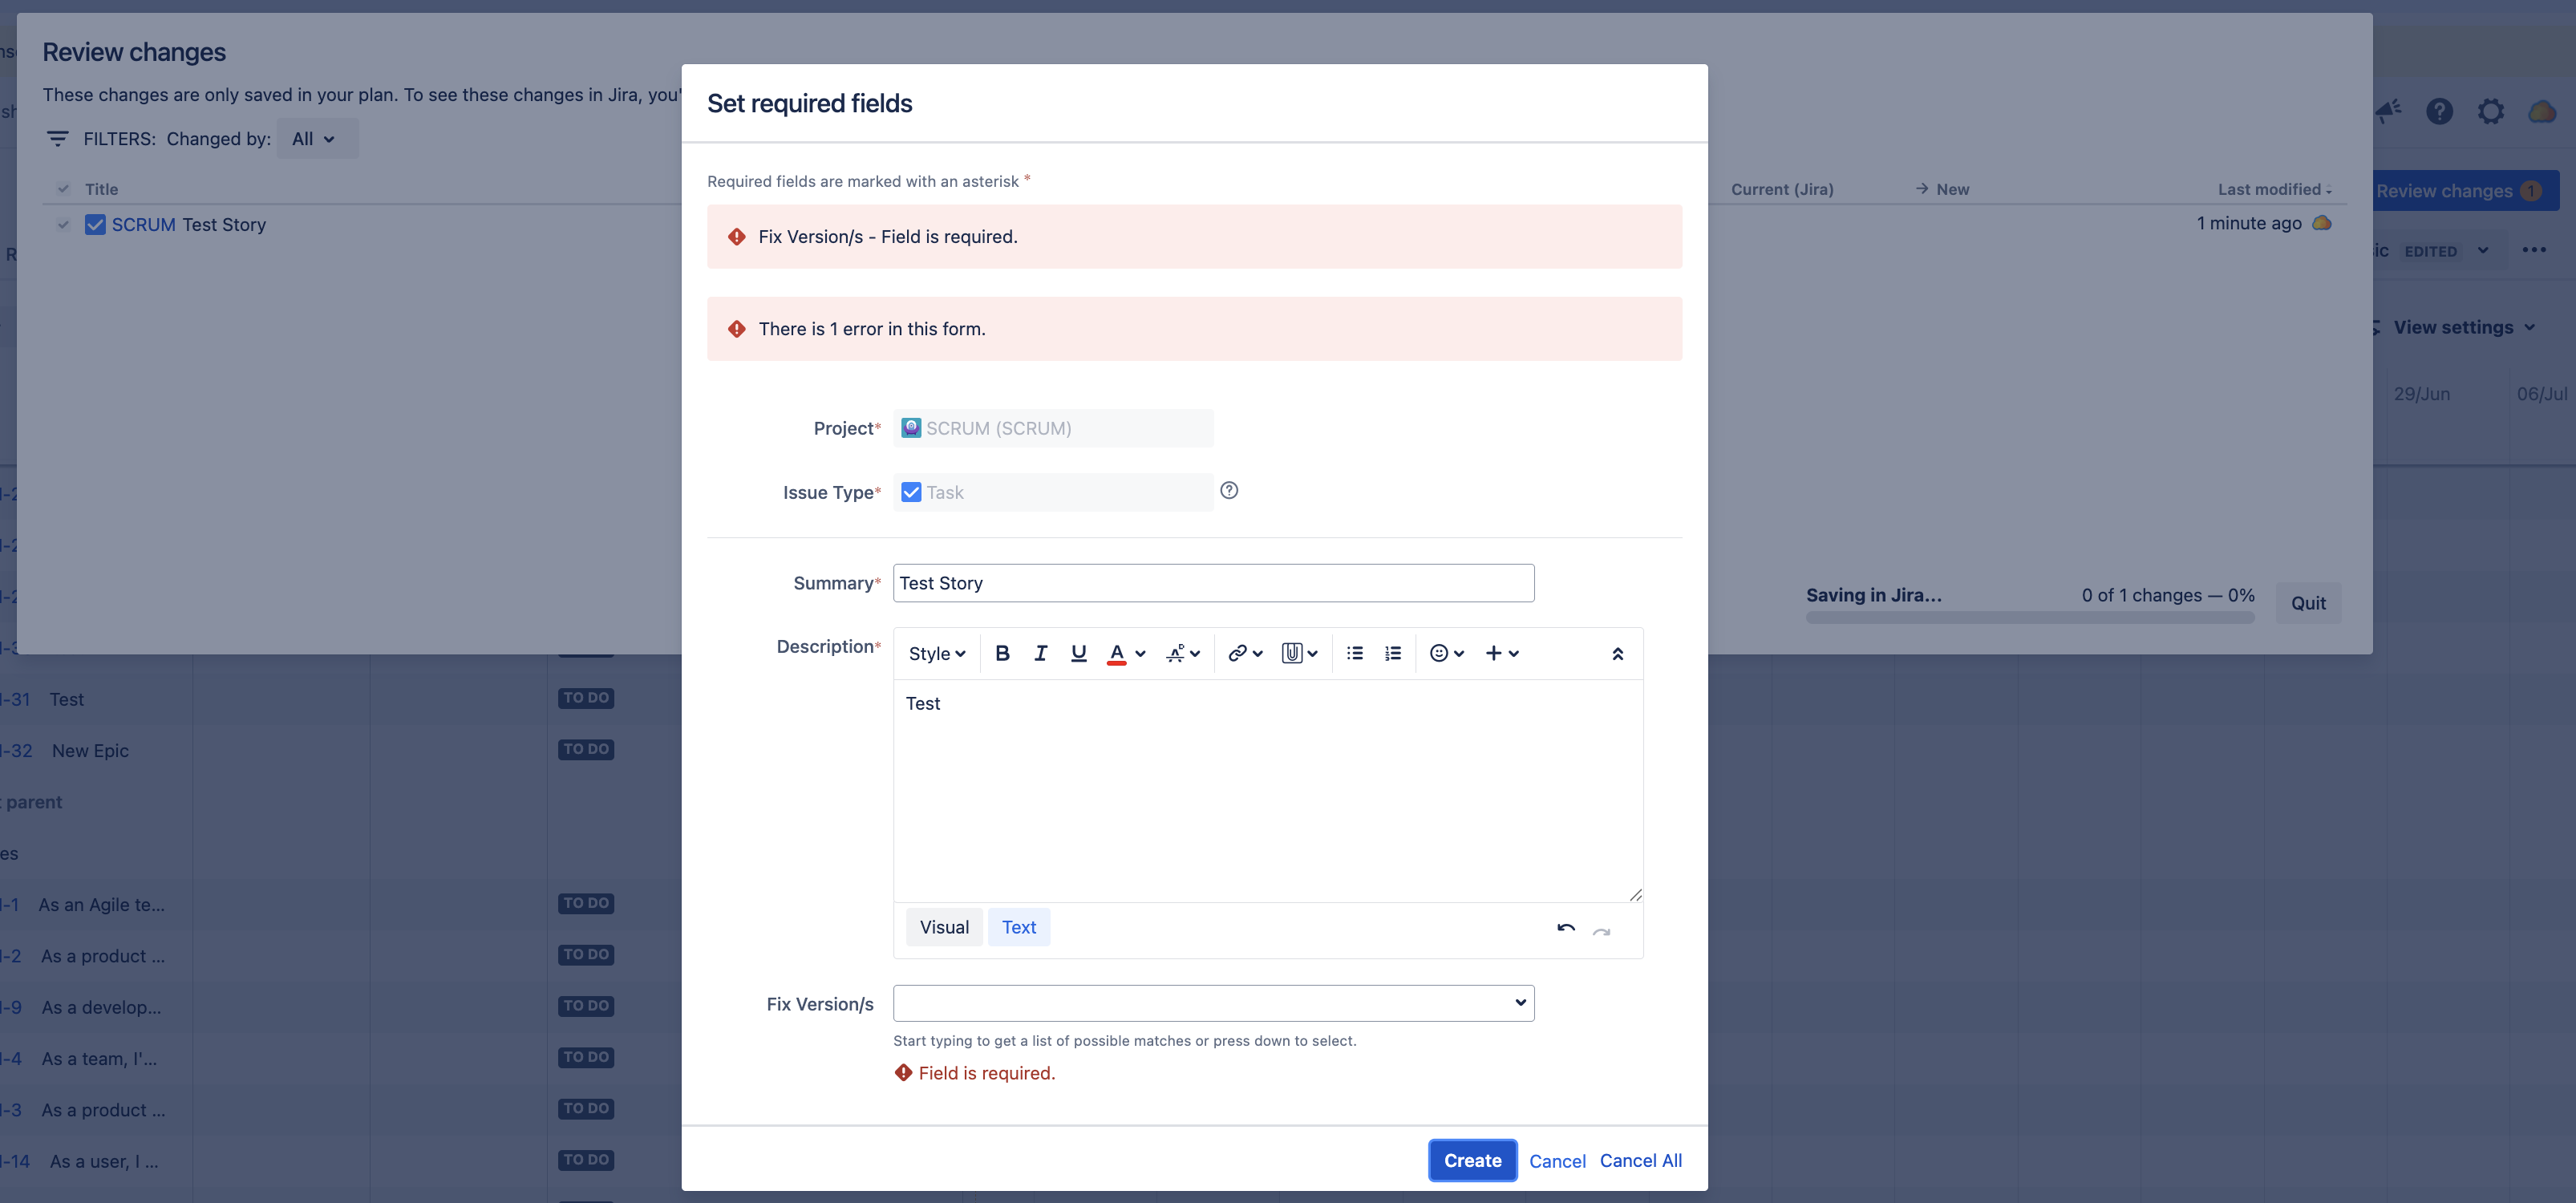Image resolution: width=2576 pixels, height=1203 pixels.
Task: Insert a numbered list in description
Action: (1392, 653)
